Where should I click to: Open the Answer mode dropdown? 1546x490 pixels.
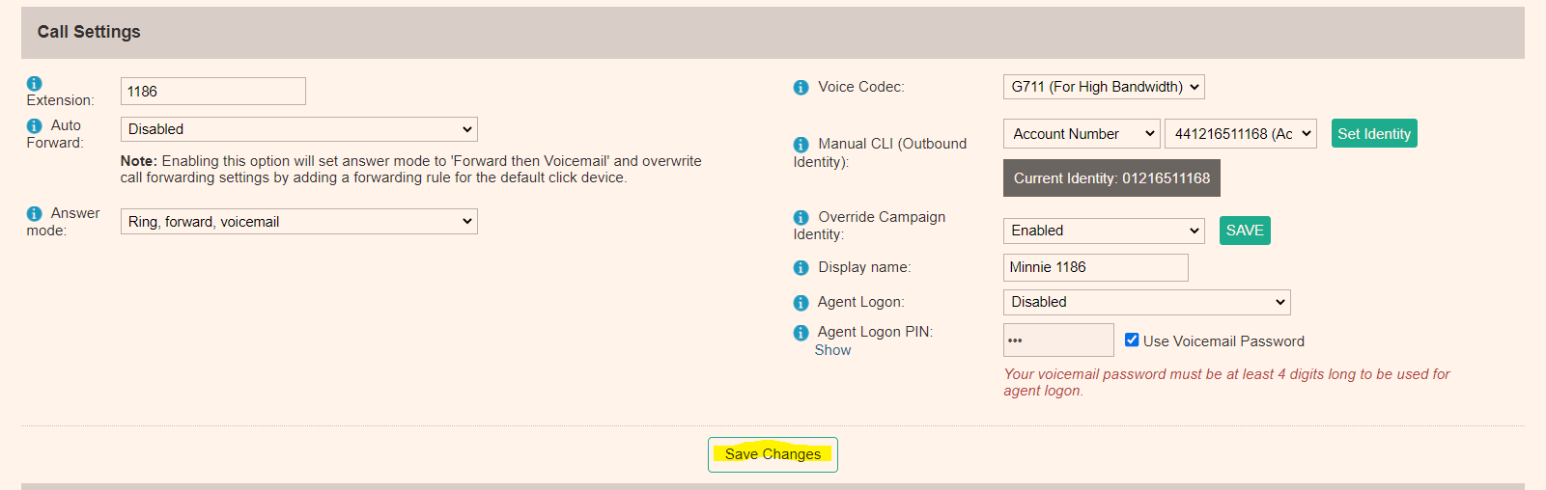click(298, 222)
